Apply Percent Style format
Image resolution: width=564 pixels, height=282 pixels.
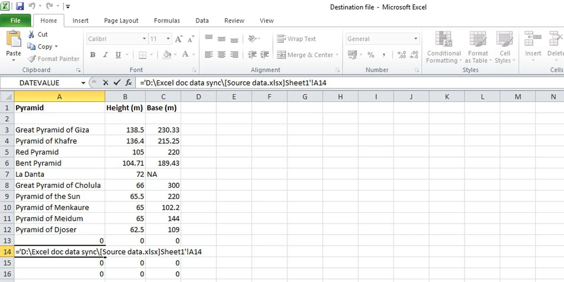[x=371, y=55]
